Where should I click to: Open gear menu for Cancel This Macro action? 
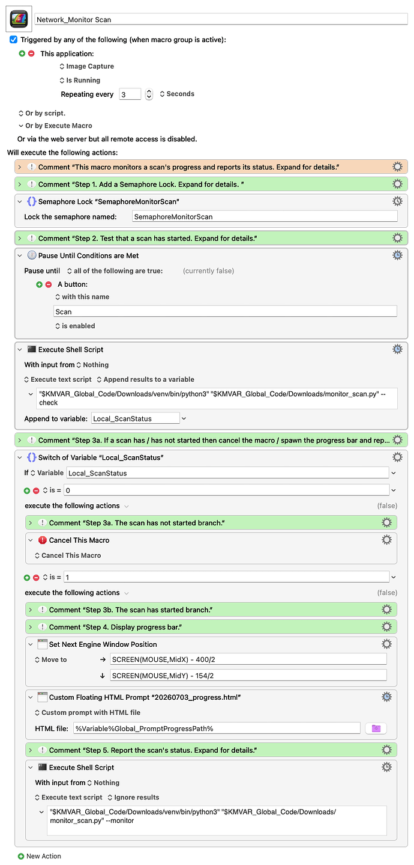click(x=386, y=540)
